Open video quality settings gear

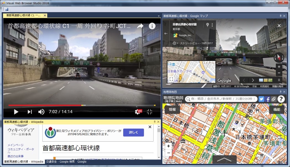pos(138,111)
